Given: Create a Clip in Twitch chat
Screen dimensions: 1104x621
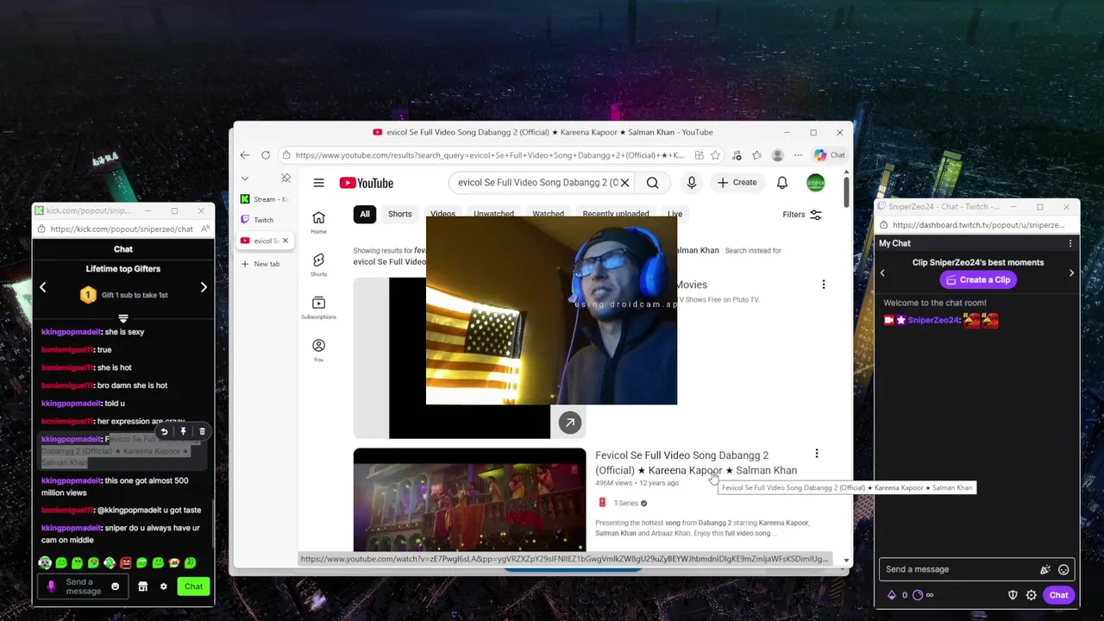Looking at the screenshot, I should point(978,279).
